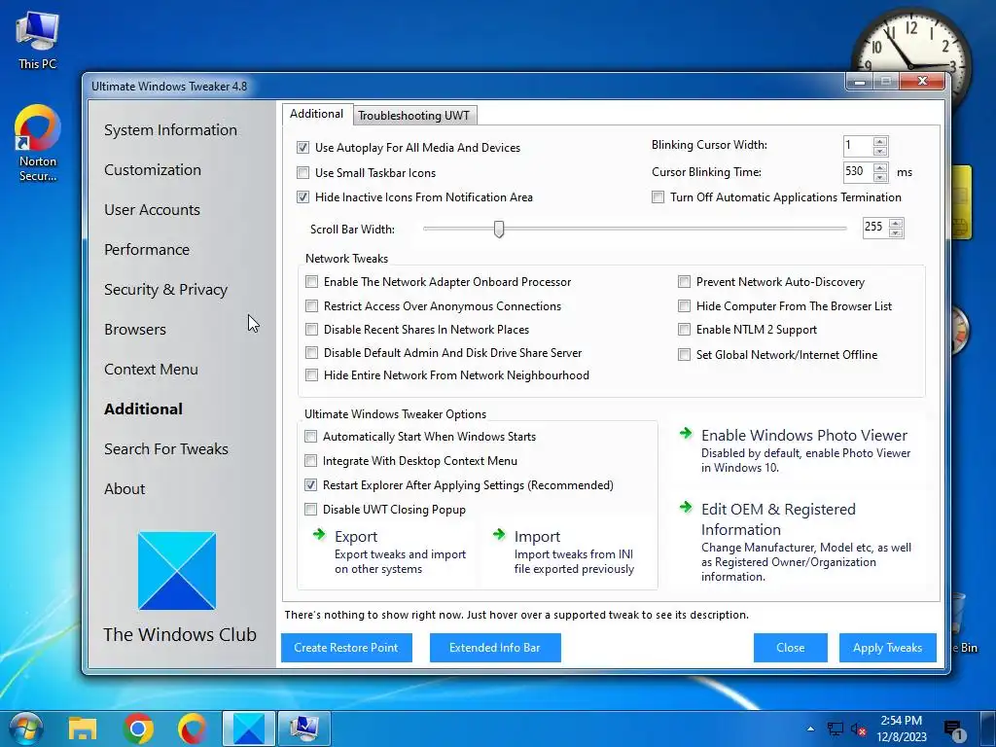Check Hide Computer From The Browser List
The height and width of the screenshot is (747, 996).
coord(684,306)
